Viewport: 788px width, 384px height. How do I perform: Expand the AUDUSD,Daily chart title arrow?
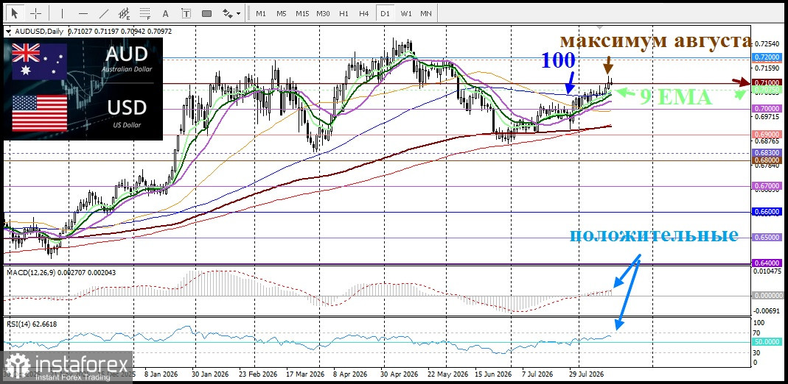coord(9,32)
